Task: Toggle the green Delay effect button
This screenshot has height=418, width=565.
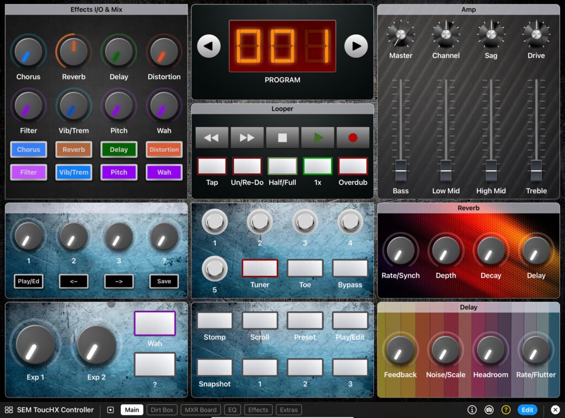Action: (119, 150)
